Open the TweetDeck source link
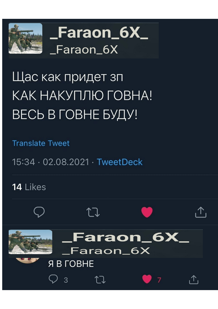 pos(119,162)
